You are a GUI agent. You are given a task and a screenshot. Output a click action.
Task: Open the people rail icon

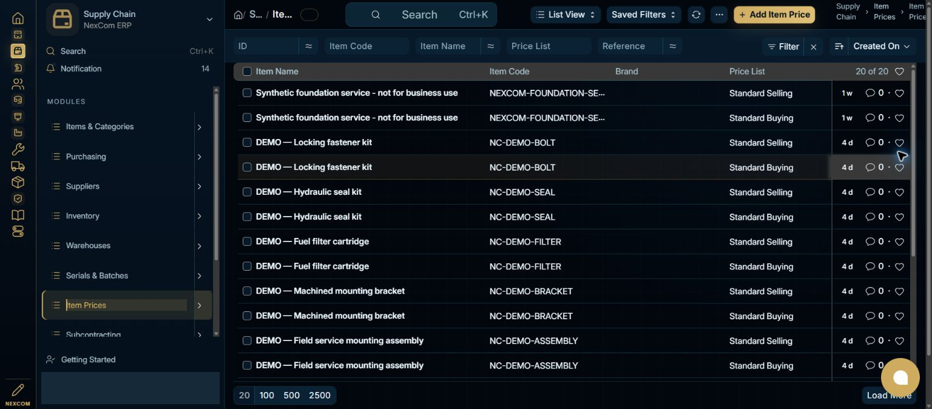[x=18, y=84]
